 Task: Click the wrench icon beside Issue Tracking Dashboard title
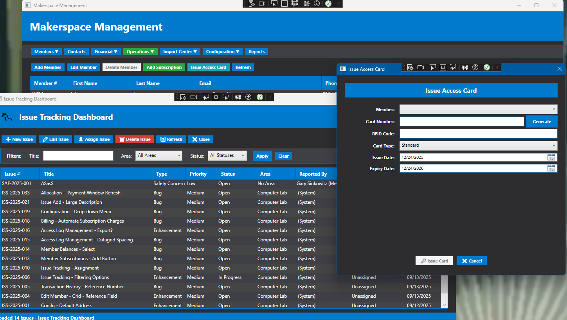click(7, 117)
